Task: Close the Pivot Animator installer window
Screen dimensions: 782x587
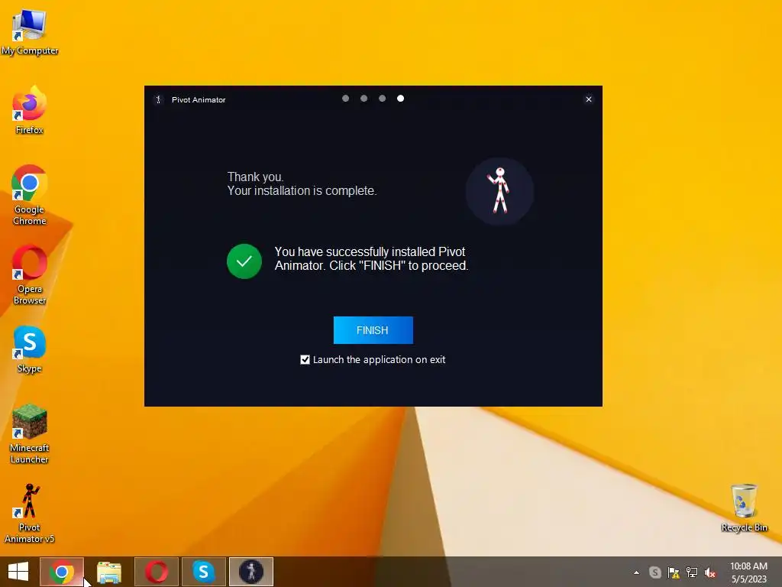Action: coord(589,99)
